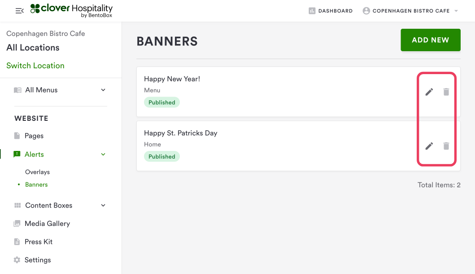
Task: Open Settings in the sidebar
Action: point(38,260)
